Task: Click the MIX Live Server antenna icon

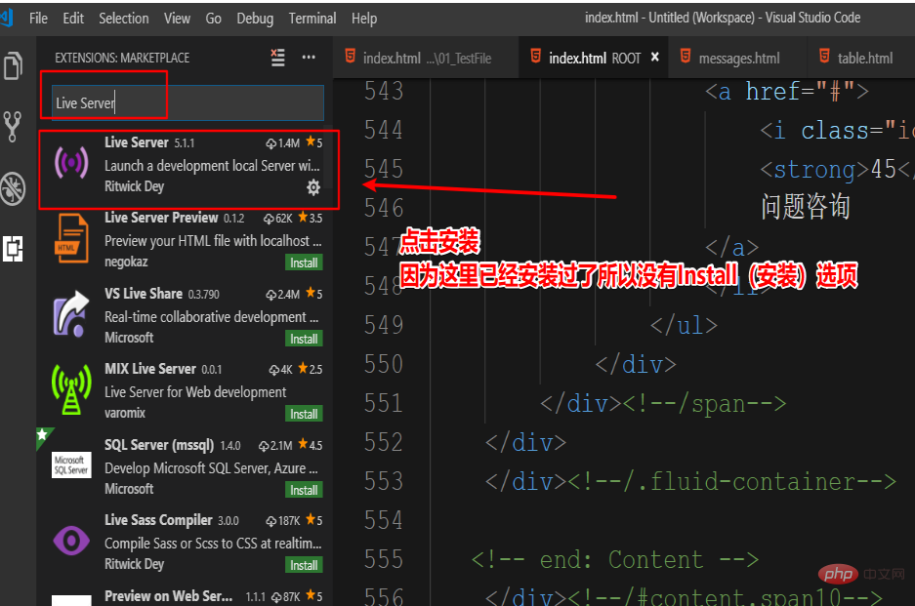Action: [x=71, y=389]
